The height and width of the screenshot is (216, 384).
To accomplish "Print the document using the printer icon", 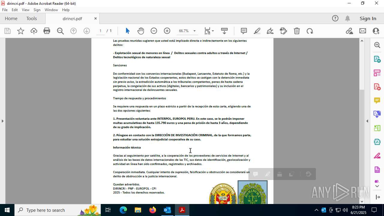I will [x=47, y=31].
